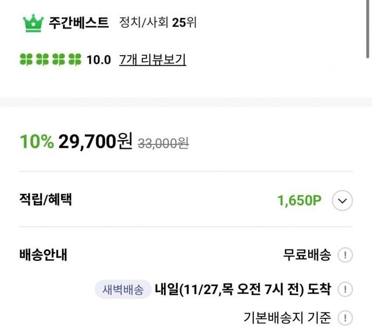
Task: Click the green crown weekly-best icon
Action: click(33, 23)
